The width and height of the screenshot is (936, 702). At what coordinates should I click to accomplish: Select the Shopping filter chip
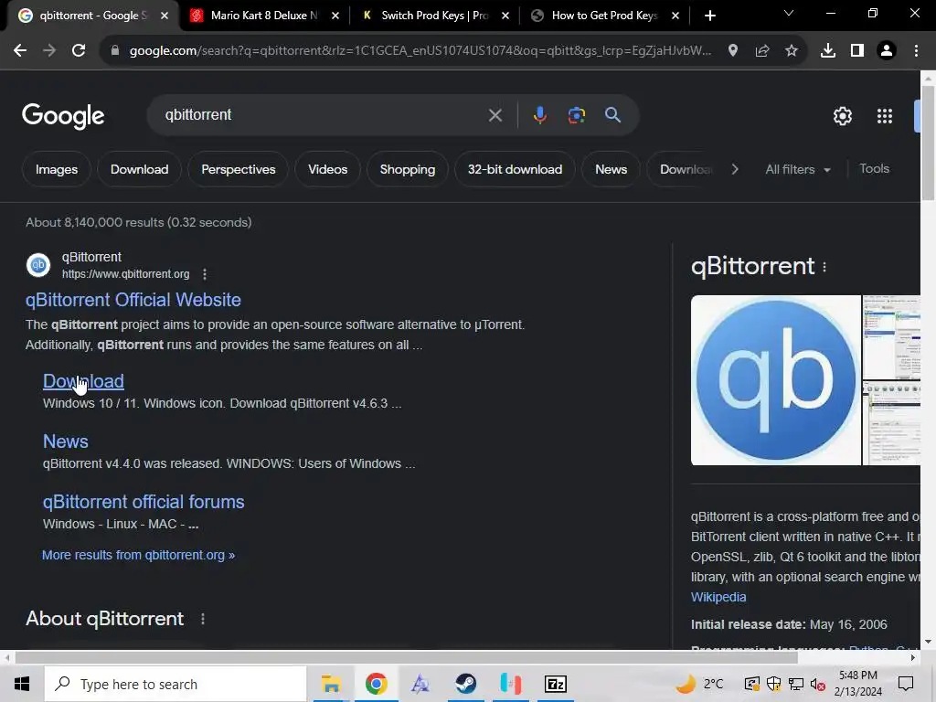(x=408, y=169)
